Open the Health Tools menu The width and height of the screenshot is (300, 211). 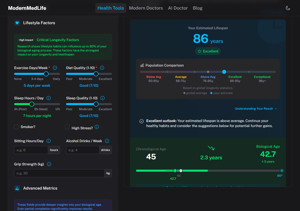pos(111,8)
